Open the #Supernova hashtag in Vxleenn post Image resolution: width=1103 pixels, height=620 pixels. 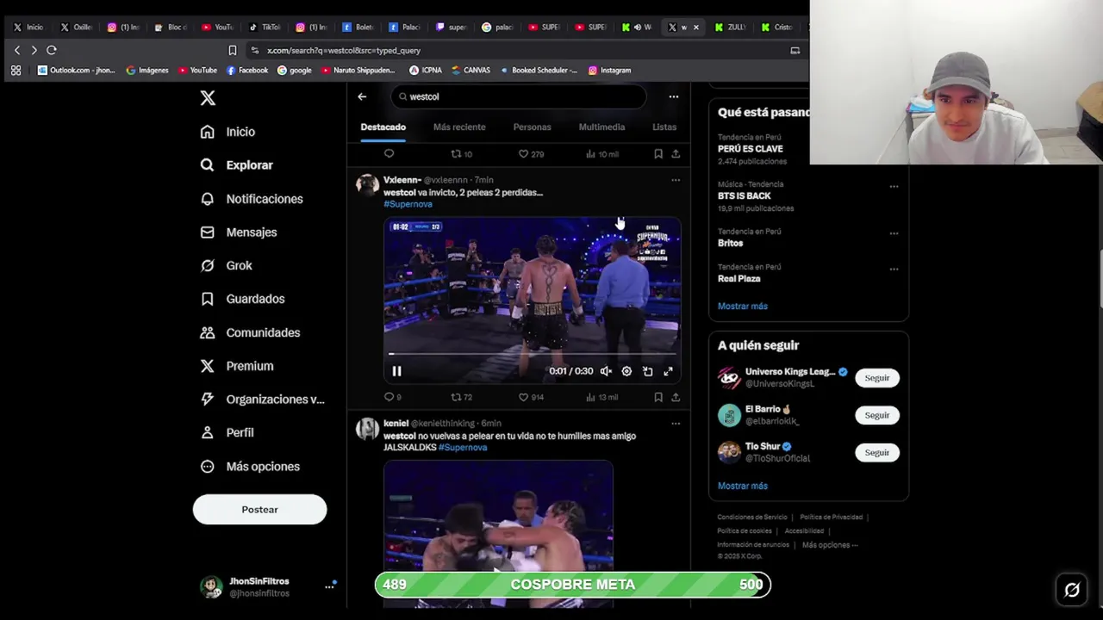408,204
